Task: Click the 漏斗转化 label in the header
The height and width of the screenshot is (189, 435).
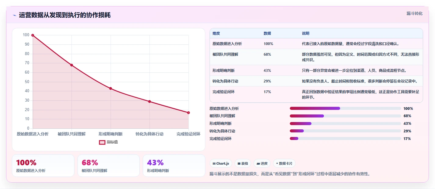Action: (x=415, y=13)
